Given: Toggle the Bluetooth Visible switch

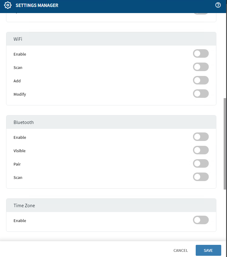Looking at the screenshot, I should (x=201, y=150).
